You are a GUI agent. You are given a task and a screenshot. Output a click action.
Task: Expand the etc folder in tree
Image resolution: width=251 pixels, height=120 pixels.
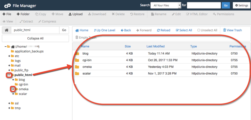(9, 56)
